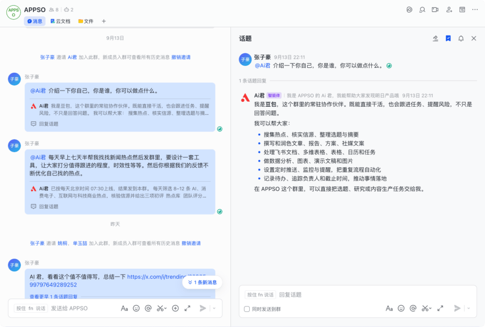The width and height of the screenshot is (485, 327).
Task: Click read-status icon in topic panel message
Action: point(389,65)
